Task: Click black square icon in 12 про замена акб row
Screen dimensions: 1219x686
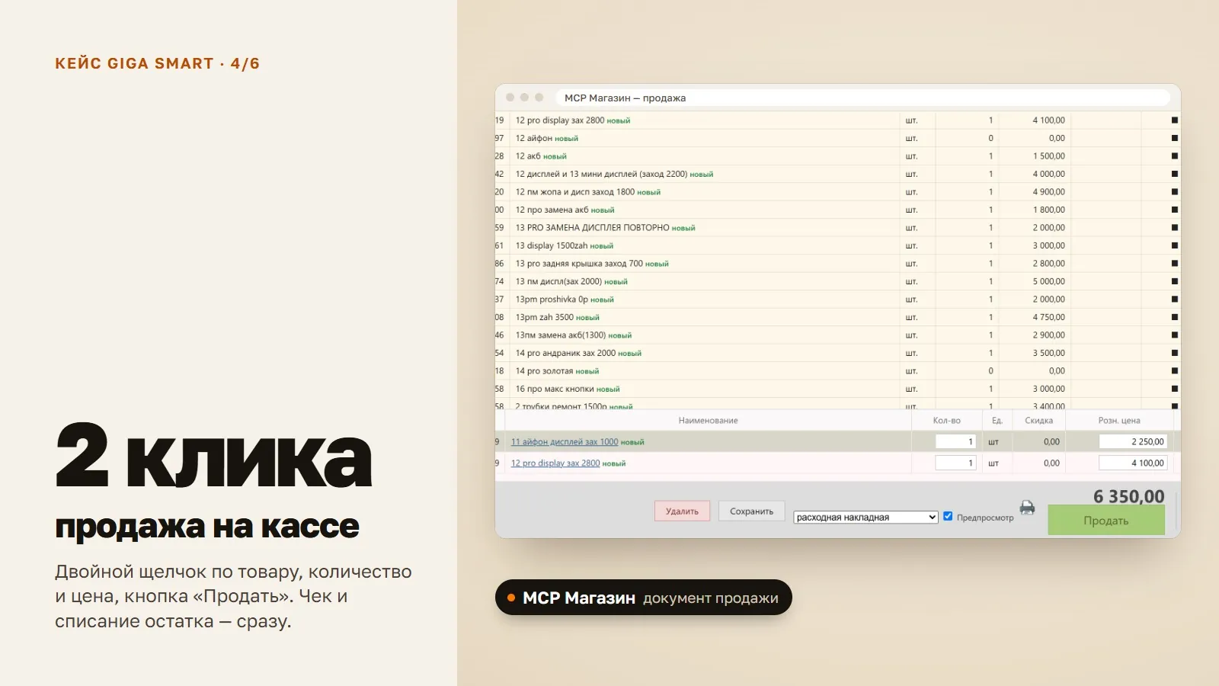Action: click(x=1175, y=210)
